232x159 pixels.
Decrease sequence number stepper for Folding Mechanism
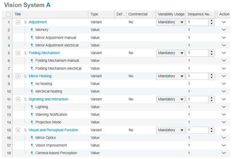pyautogui.click(x=212, y=54)
